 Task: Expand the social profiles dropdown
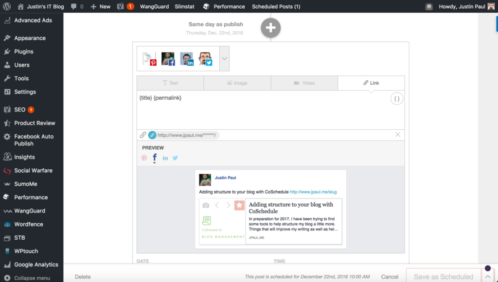pyautogui.click(x=224, y=59)
